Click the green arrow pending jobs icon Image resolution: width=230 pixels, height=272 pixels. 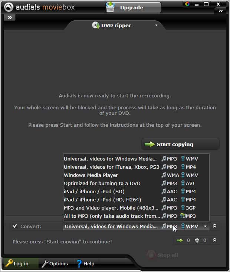pyautogui.click(x=180, y=240)
